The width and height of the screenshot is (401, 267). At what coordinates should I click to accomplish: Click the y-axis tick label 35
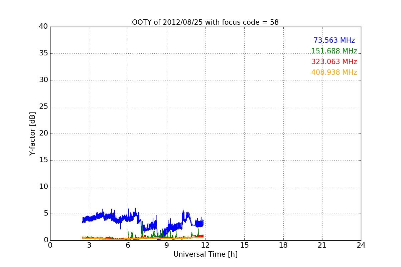pyautogui.click(x=43, y=53)
